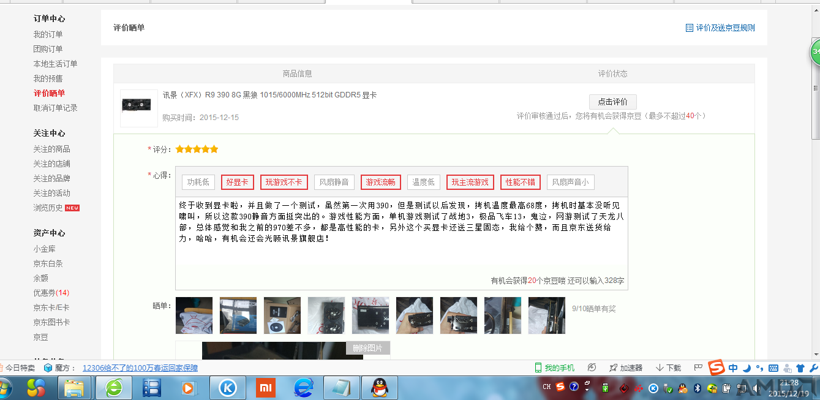The image size is (820, 400).
Task: Open the blue K music player in taskbar
Action: 228,388
